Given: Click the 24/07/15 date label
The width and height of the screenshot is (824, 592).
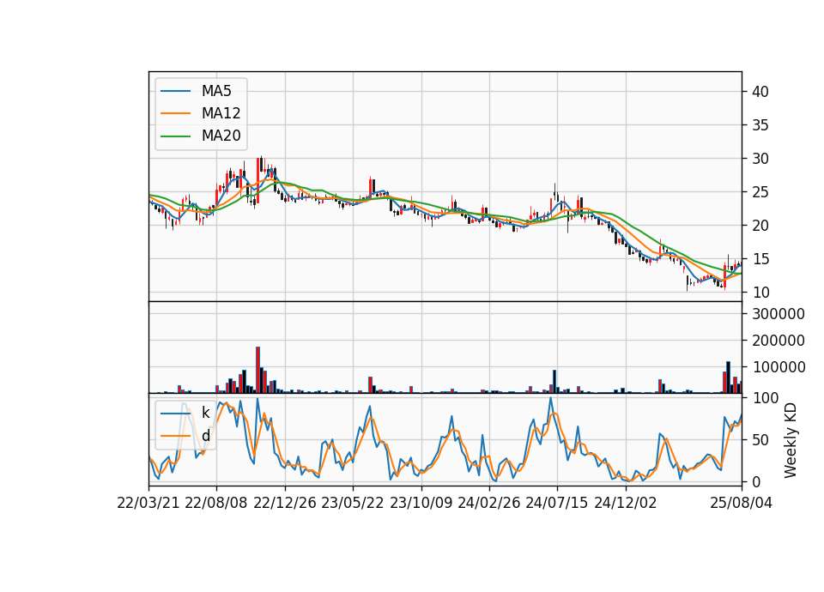Looking at the screenshot, I should [x=557, y=503].
